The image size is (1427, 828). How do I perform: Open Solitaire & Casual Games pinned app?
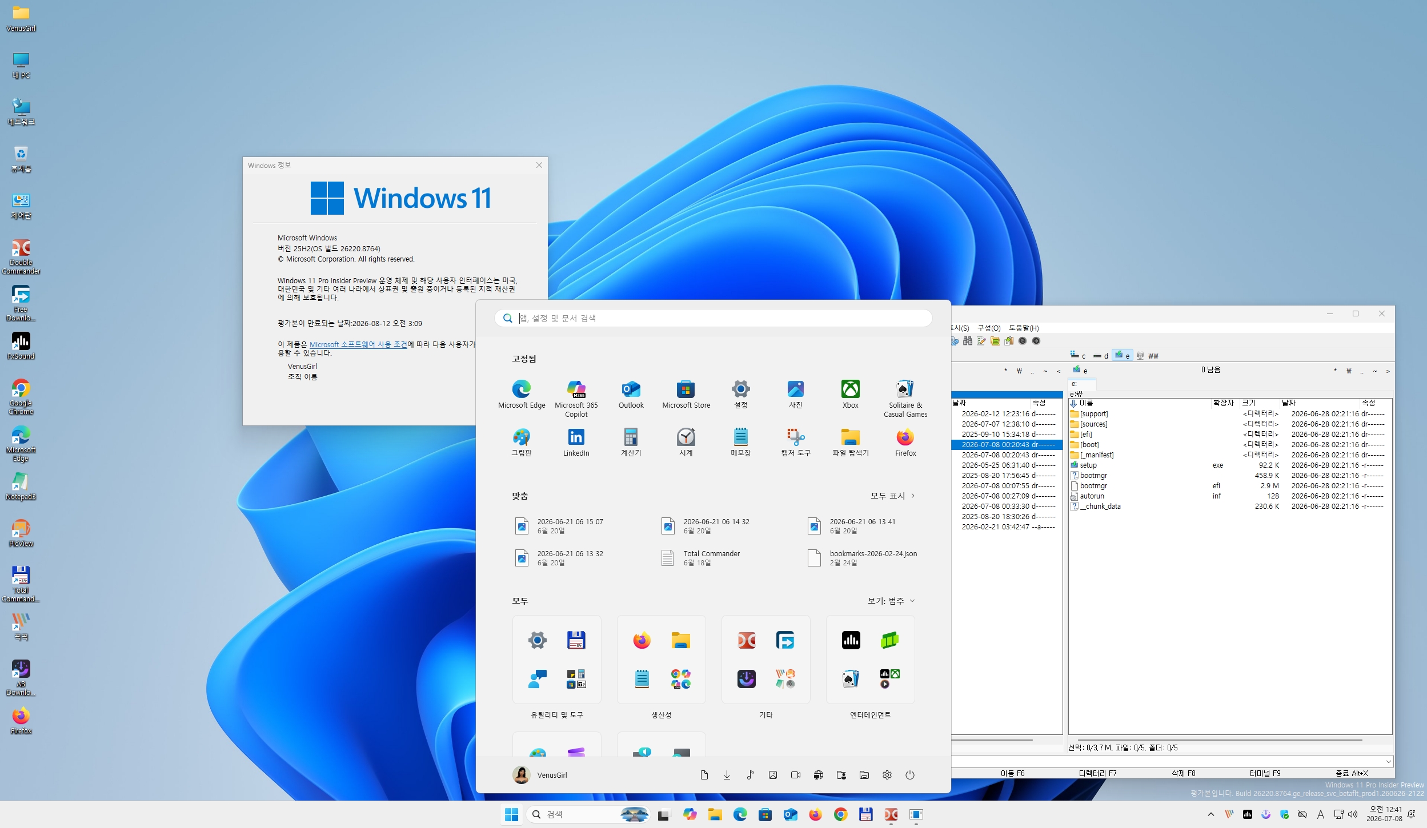[905, 399]
